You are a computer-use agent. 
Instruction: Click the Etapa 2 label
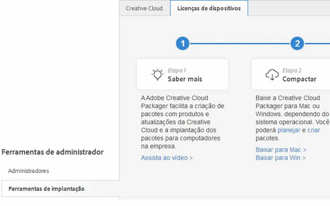[292, 71]
